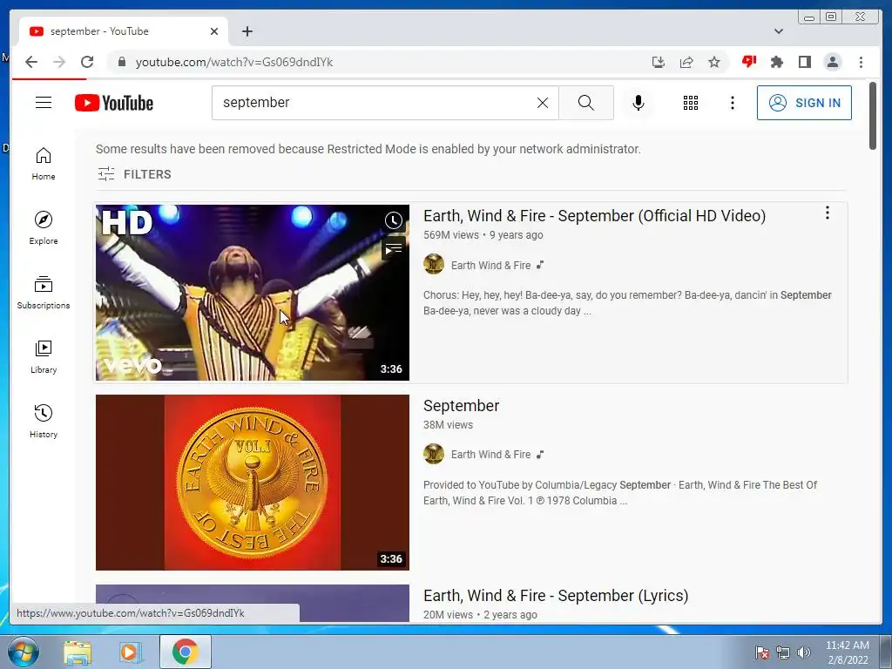Image resolution: width=892 pixels, height=669 pixels.
Task: Toggle the browser side panel
Action: coord(804,62)
